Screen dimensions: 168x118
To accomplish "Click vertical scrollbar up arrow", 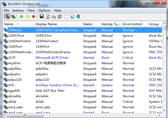I will click(x=164, y=27).
